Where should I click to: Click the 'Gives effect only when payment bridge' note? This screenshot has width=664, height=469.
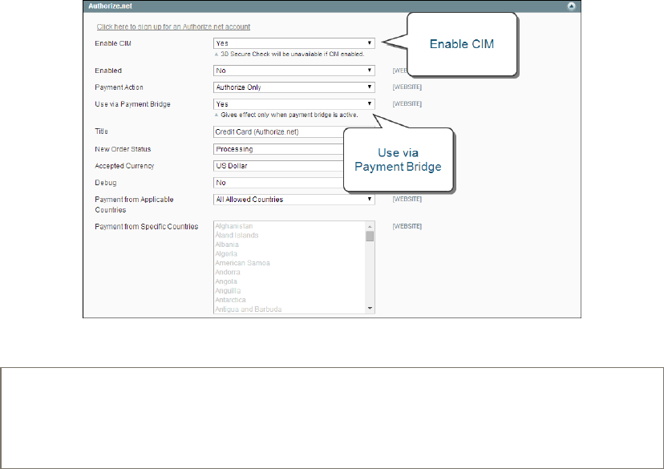pyautogui.click(x=289, y=115)
